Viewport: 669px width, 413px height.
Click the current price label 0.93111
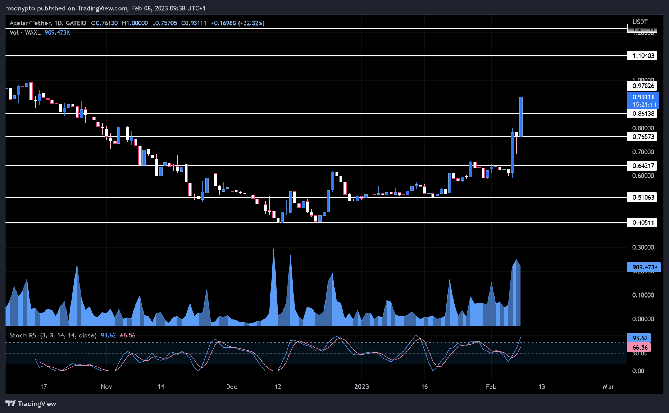(643, 97)
